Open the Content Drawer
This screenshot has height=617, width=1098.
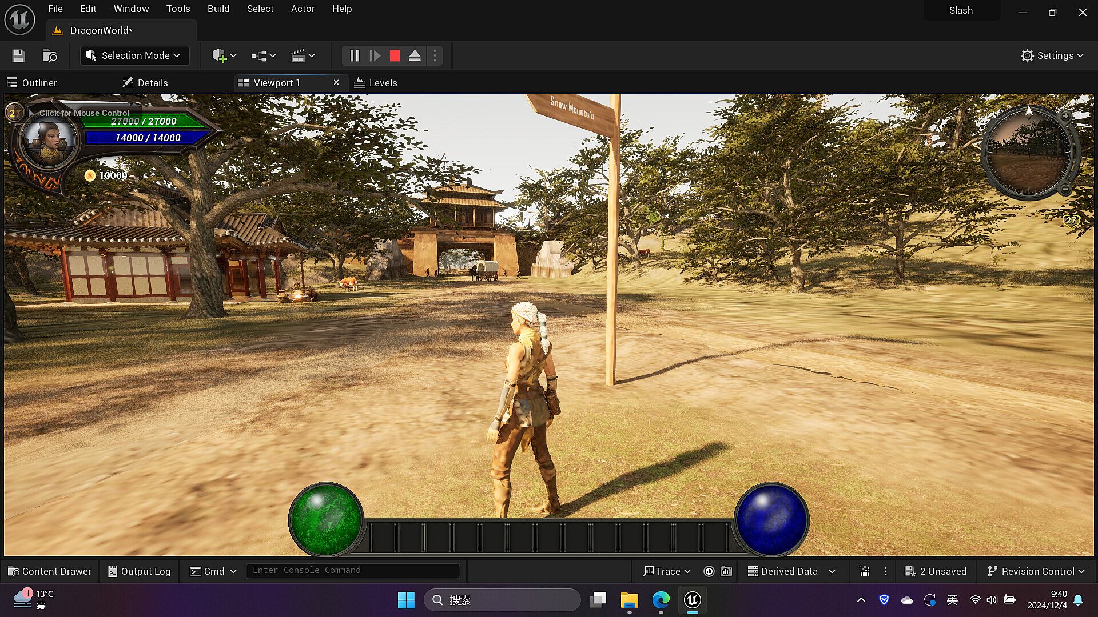coord(49,571)
